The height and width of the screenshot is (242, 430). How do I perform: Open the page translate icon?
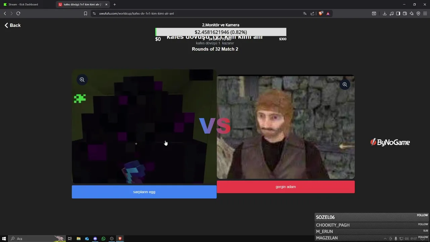tap(305, 13)
